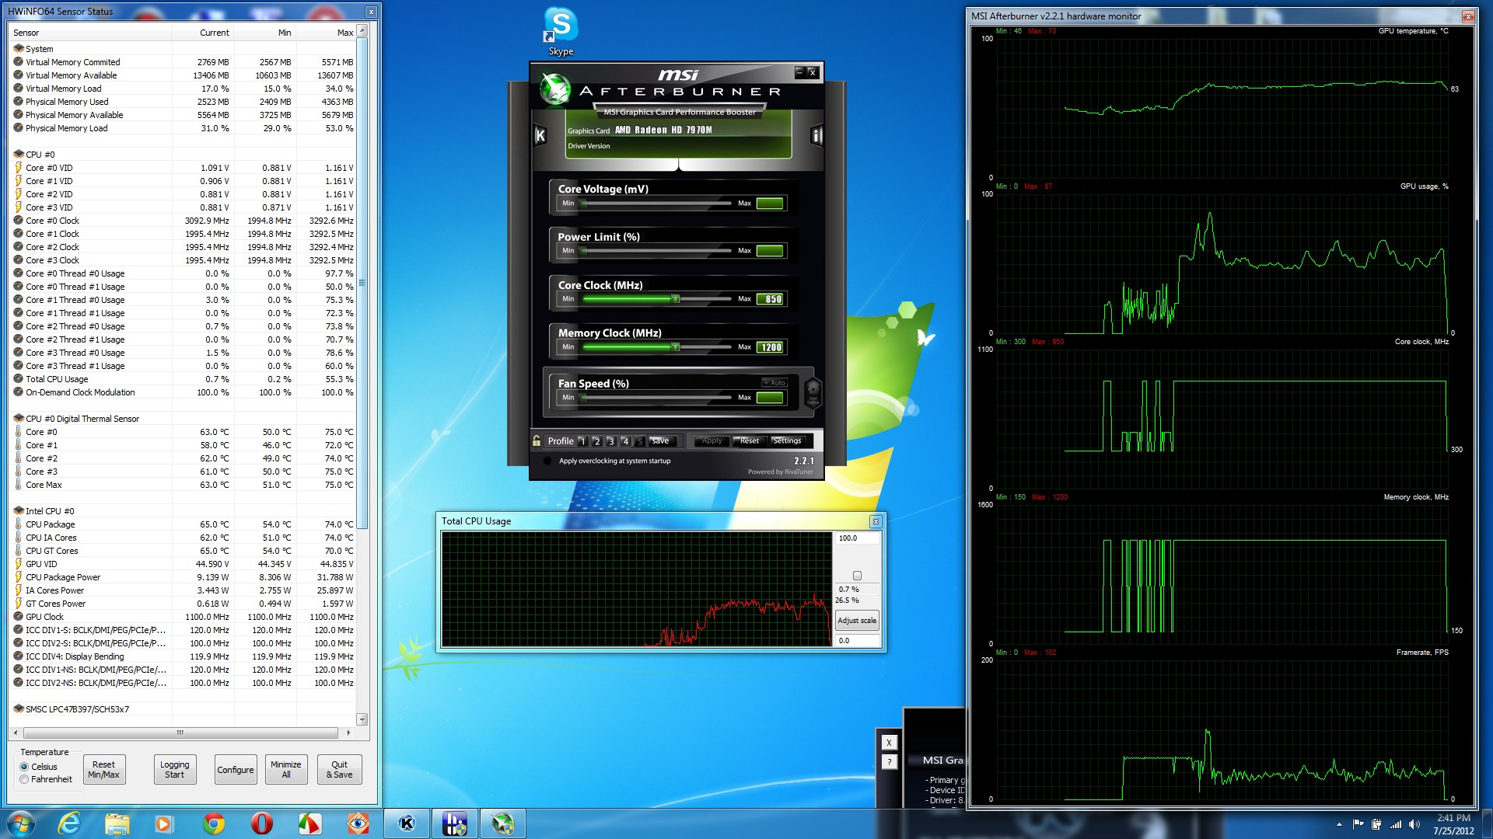Toggle Auto fan speed button
This screenshot has width=1493, height=839.
(774, 382)
